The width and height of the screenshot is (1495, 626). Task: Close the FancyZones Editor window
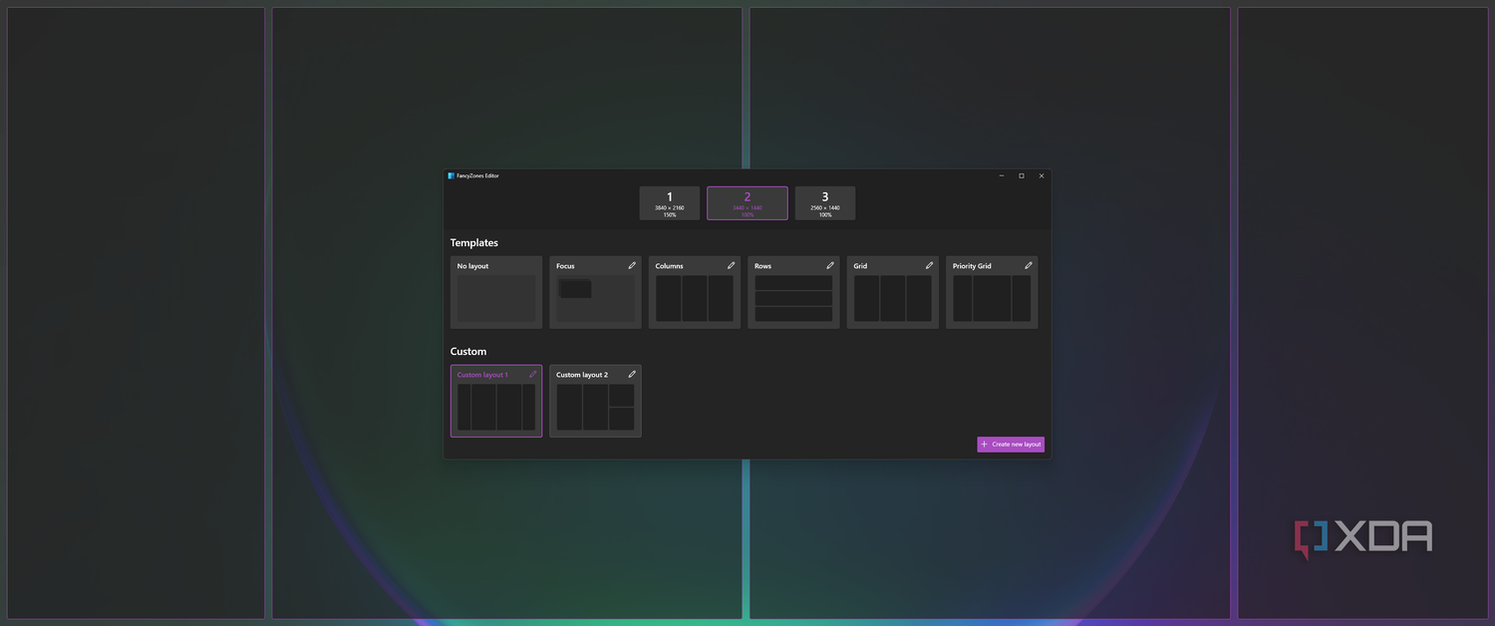pos(1042,175)
